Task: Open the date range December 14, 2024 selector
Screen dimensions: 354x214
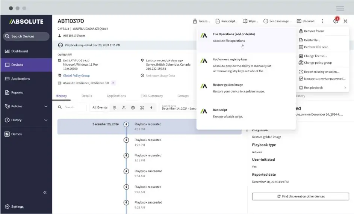Action: point(179,108)
